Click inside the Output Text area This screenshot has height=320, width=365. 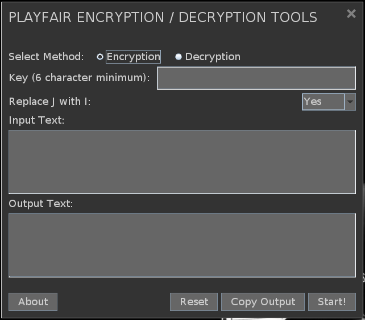182,245
